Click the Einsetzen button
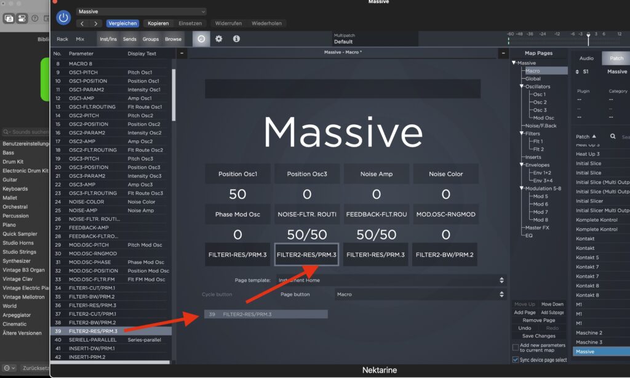630x378 pixels. coord(190,23)
